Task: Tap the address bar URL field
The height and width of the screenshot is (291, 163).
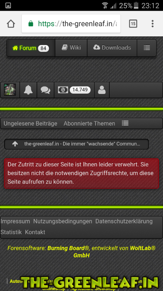Action: coord(71,24)
